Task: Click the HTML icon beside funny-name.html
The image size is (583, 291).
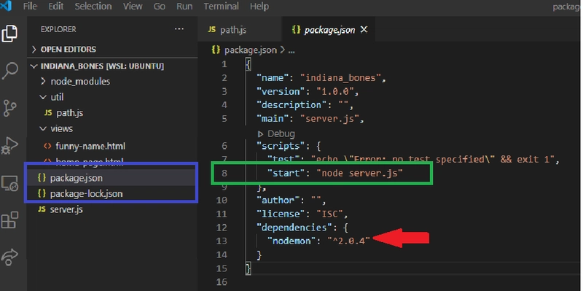Action: click(x=47, y=146)
